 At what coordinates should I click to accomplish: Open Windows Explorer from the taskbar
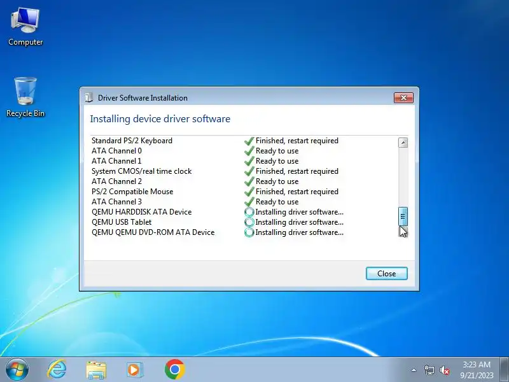point(96,370)
